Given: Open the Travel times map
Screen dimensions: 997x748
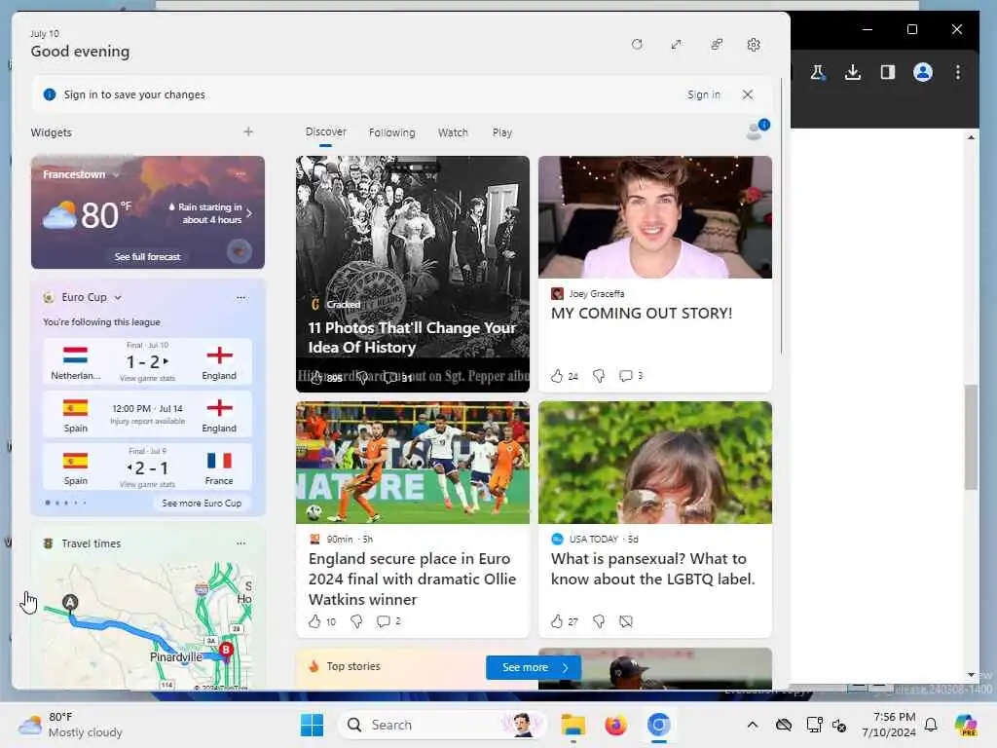Looking at the screenshot, I should (x=148, y=625).
